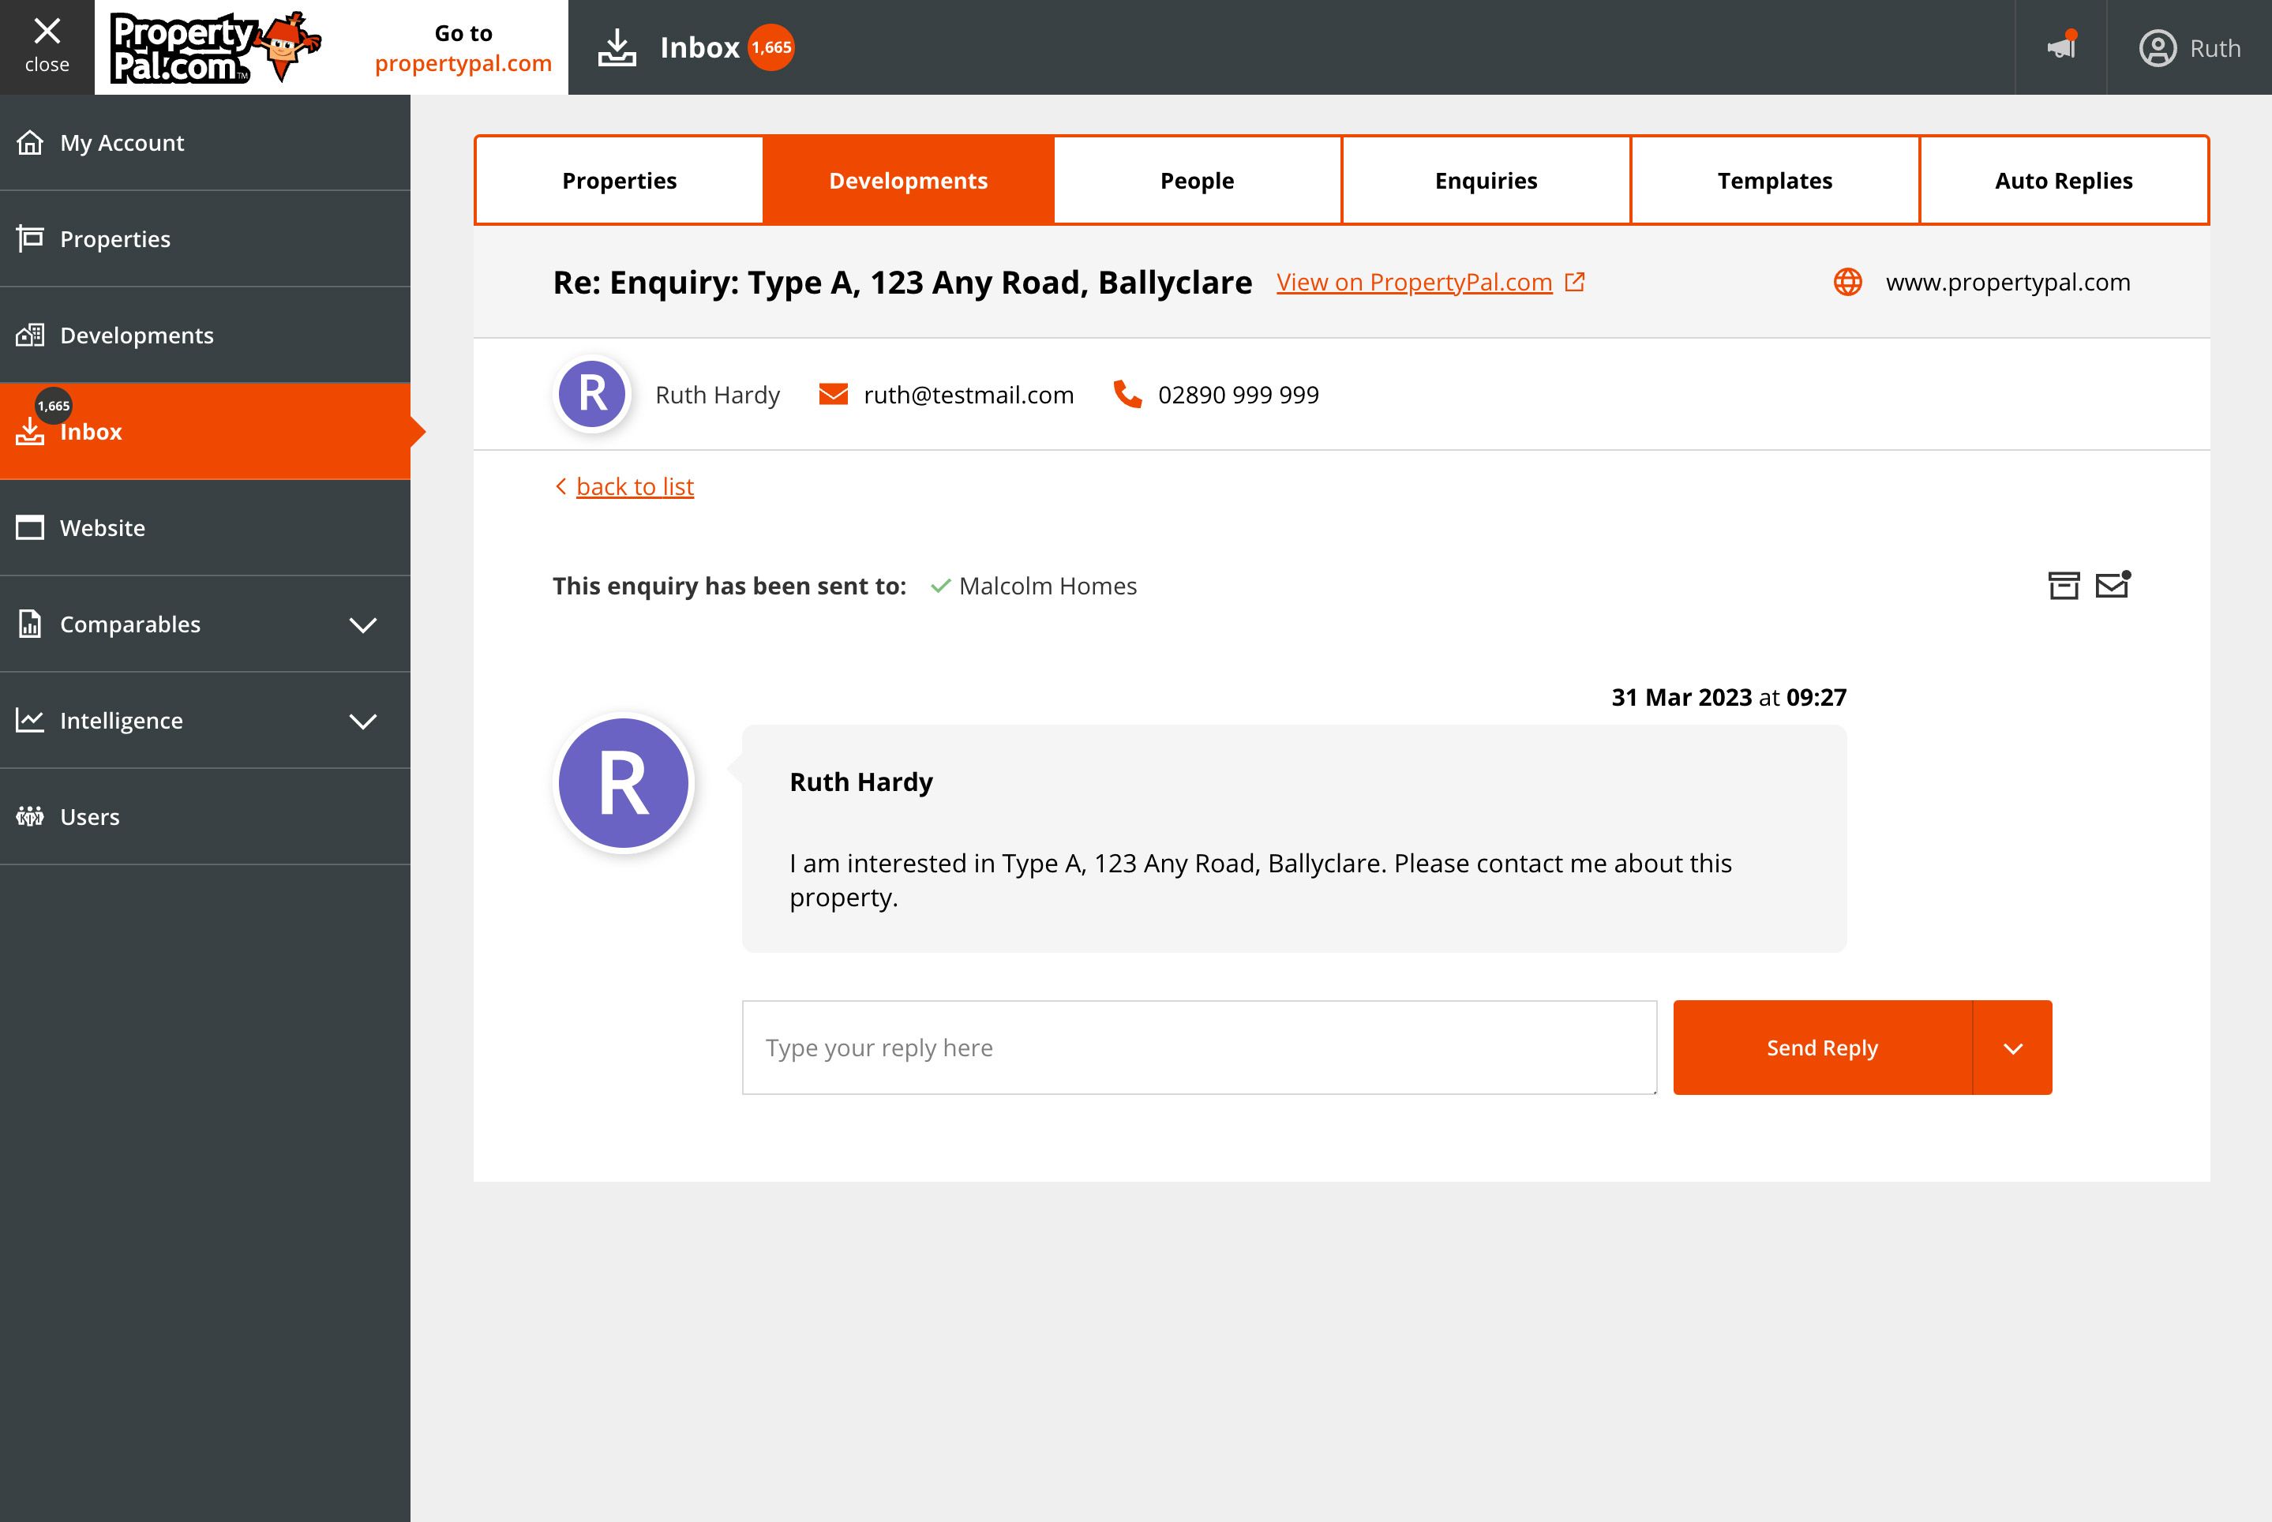This screenshot has width=2272, height=1522.
Task: Toggle close panel button top-left
Action: [46, 46]
